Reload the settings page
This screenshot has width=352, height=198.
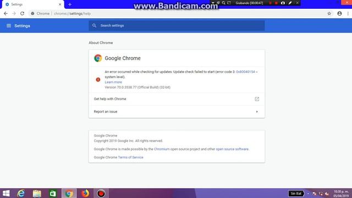click(22, 13)
